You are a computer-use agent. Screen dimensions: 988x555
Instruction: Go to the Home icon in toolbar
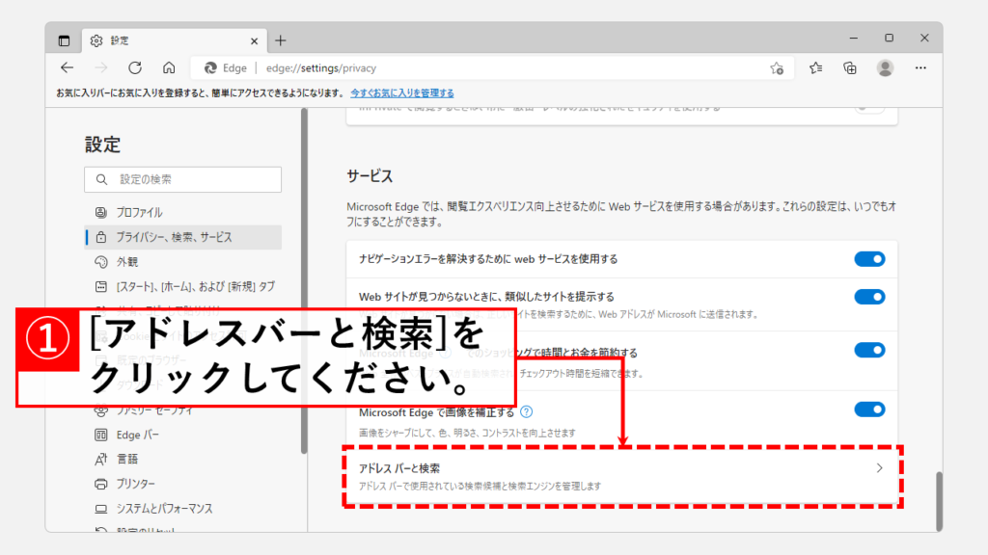(x=169, y=68)
